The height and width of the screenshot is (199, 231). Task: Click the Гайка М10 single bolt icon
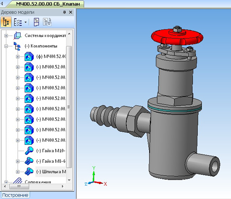(x=29, y=151)
